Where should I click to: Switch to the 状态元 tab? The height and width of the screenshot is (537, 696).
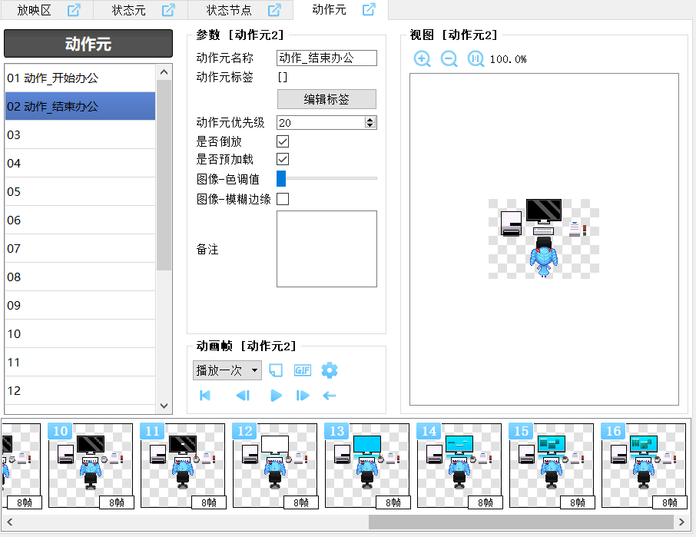coord(128,10)
